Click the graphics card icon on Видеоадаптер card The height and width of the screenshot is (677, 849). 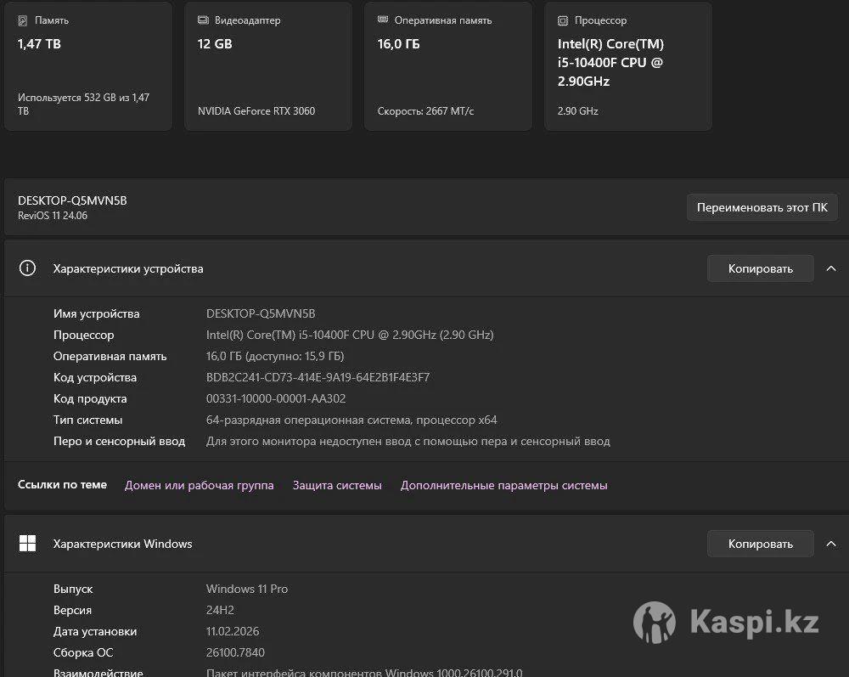203,20
